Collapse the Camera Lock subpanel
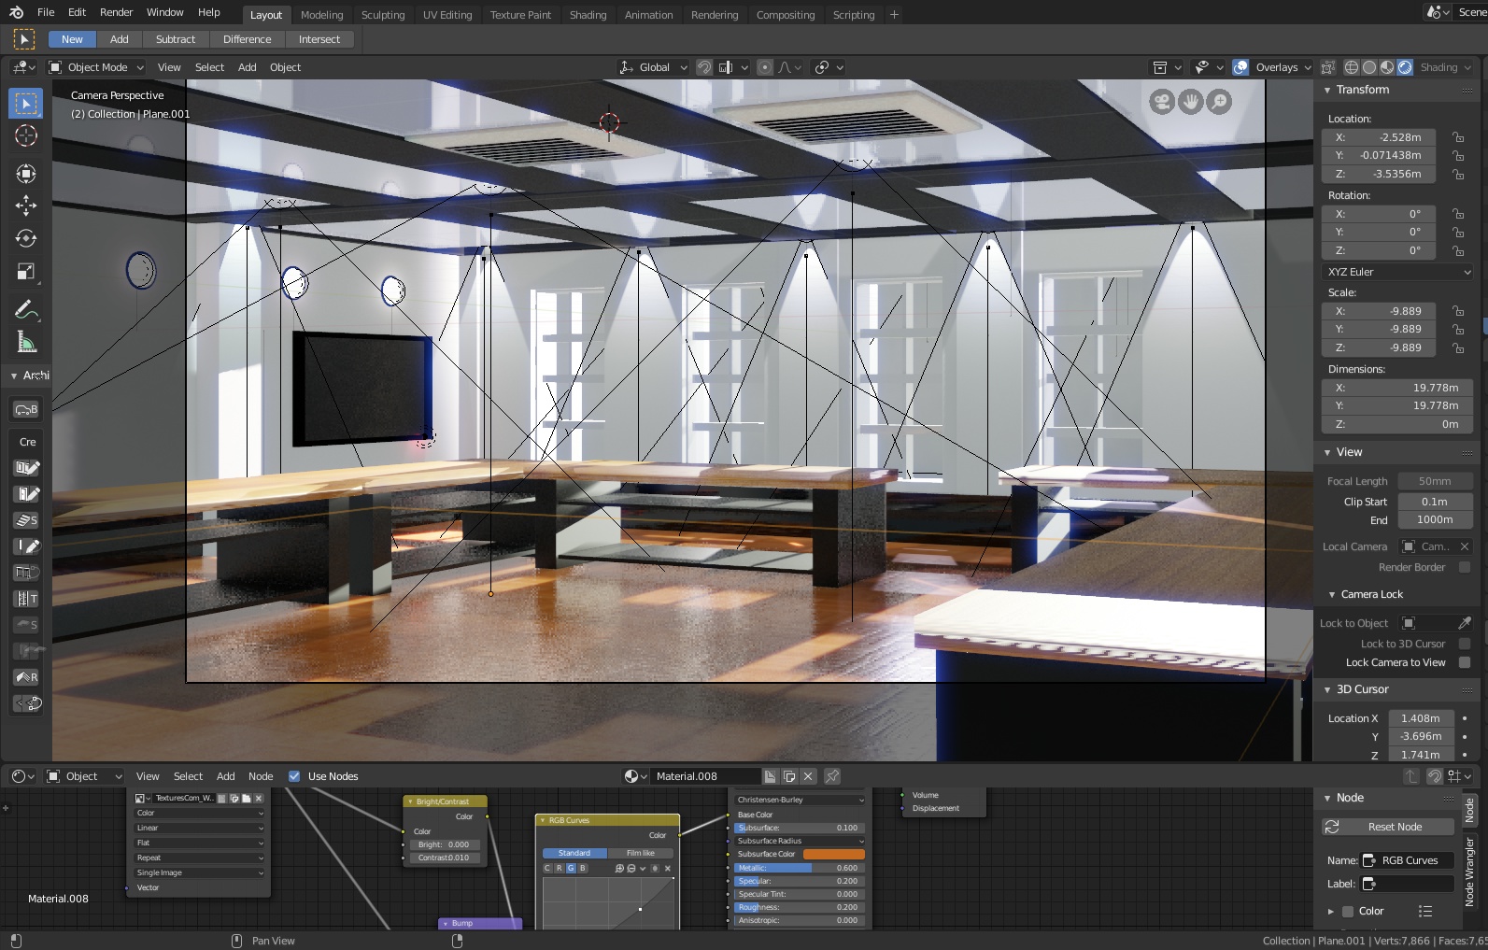Image resolution: width=1488 pixels, height=950 pixels. [x=1332, y=594]
